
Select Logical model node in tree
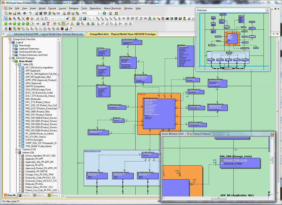pyautogui.click(x=20, y=42)
